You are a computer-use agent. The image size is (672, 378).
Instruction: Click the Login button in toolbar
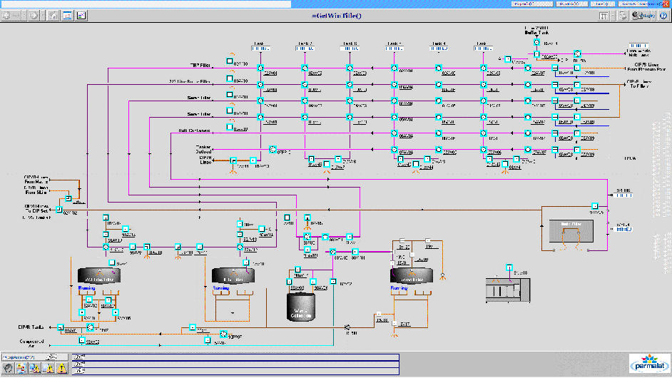(x=643, y=15)
